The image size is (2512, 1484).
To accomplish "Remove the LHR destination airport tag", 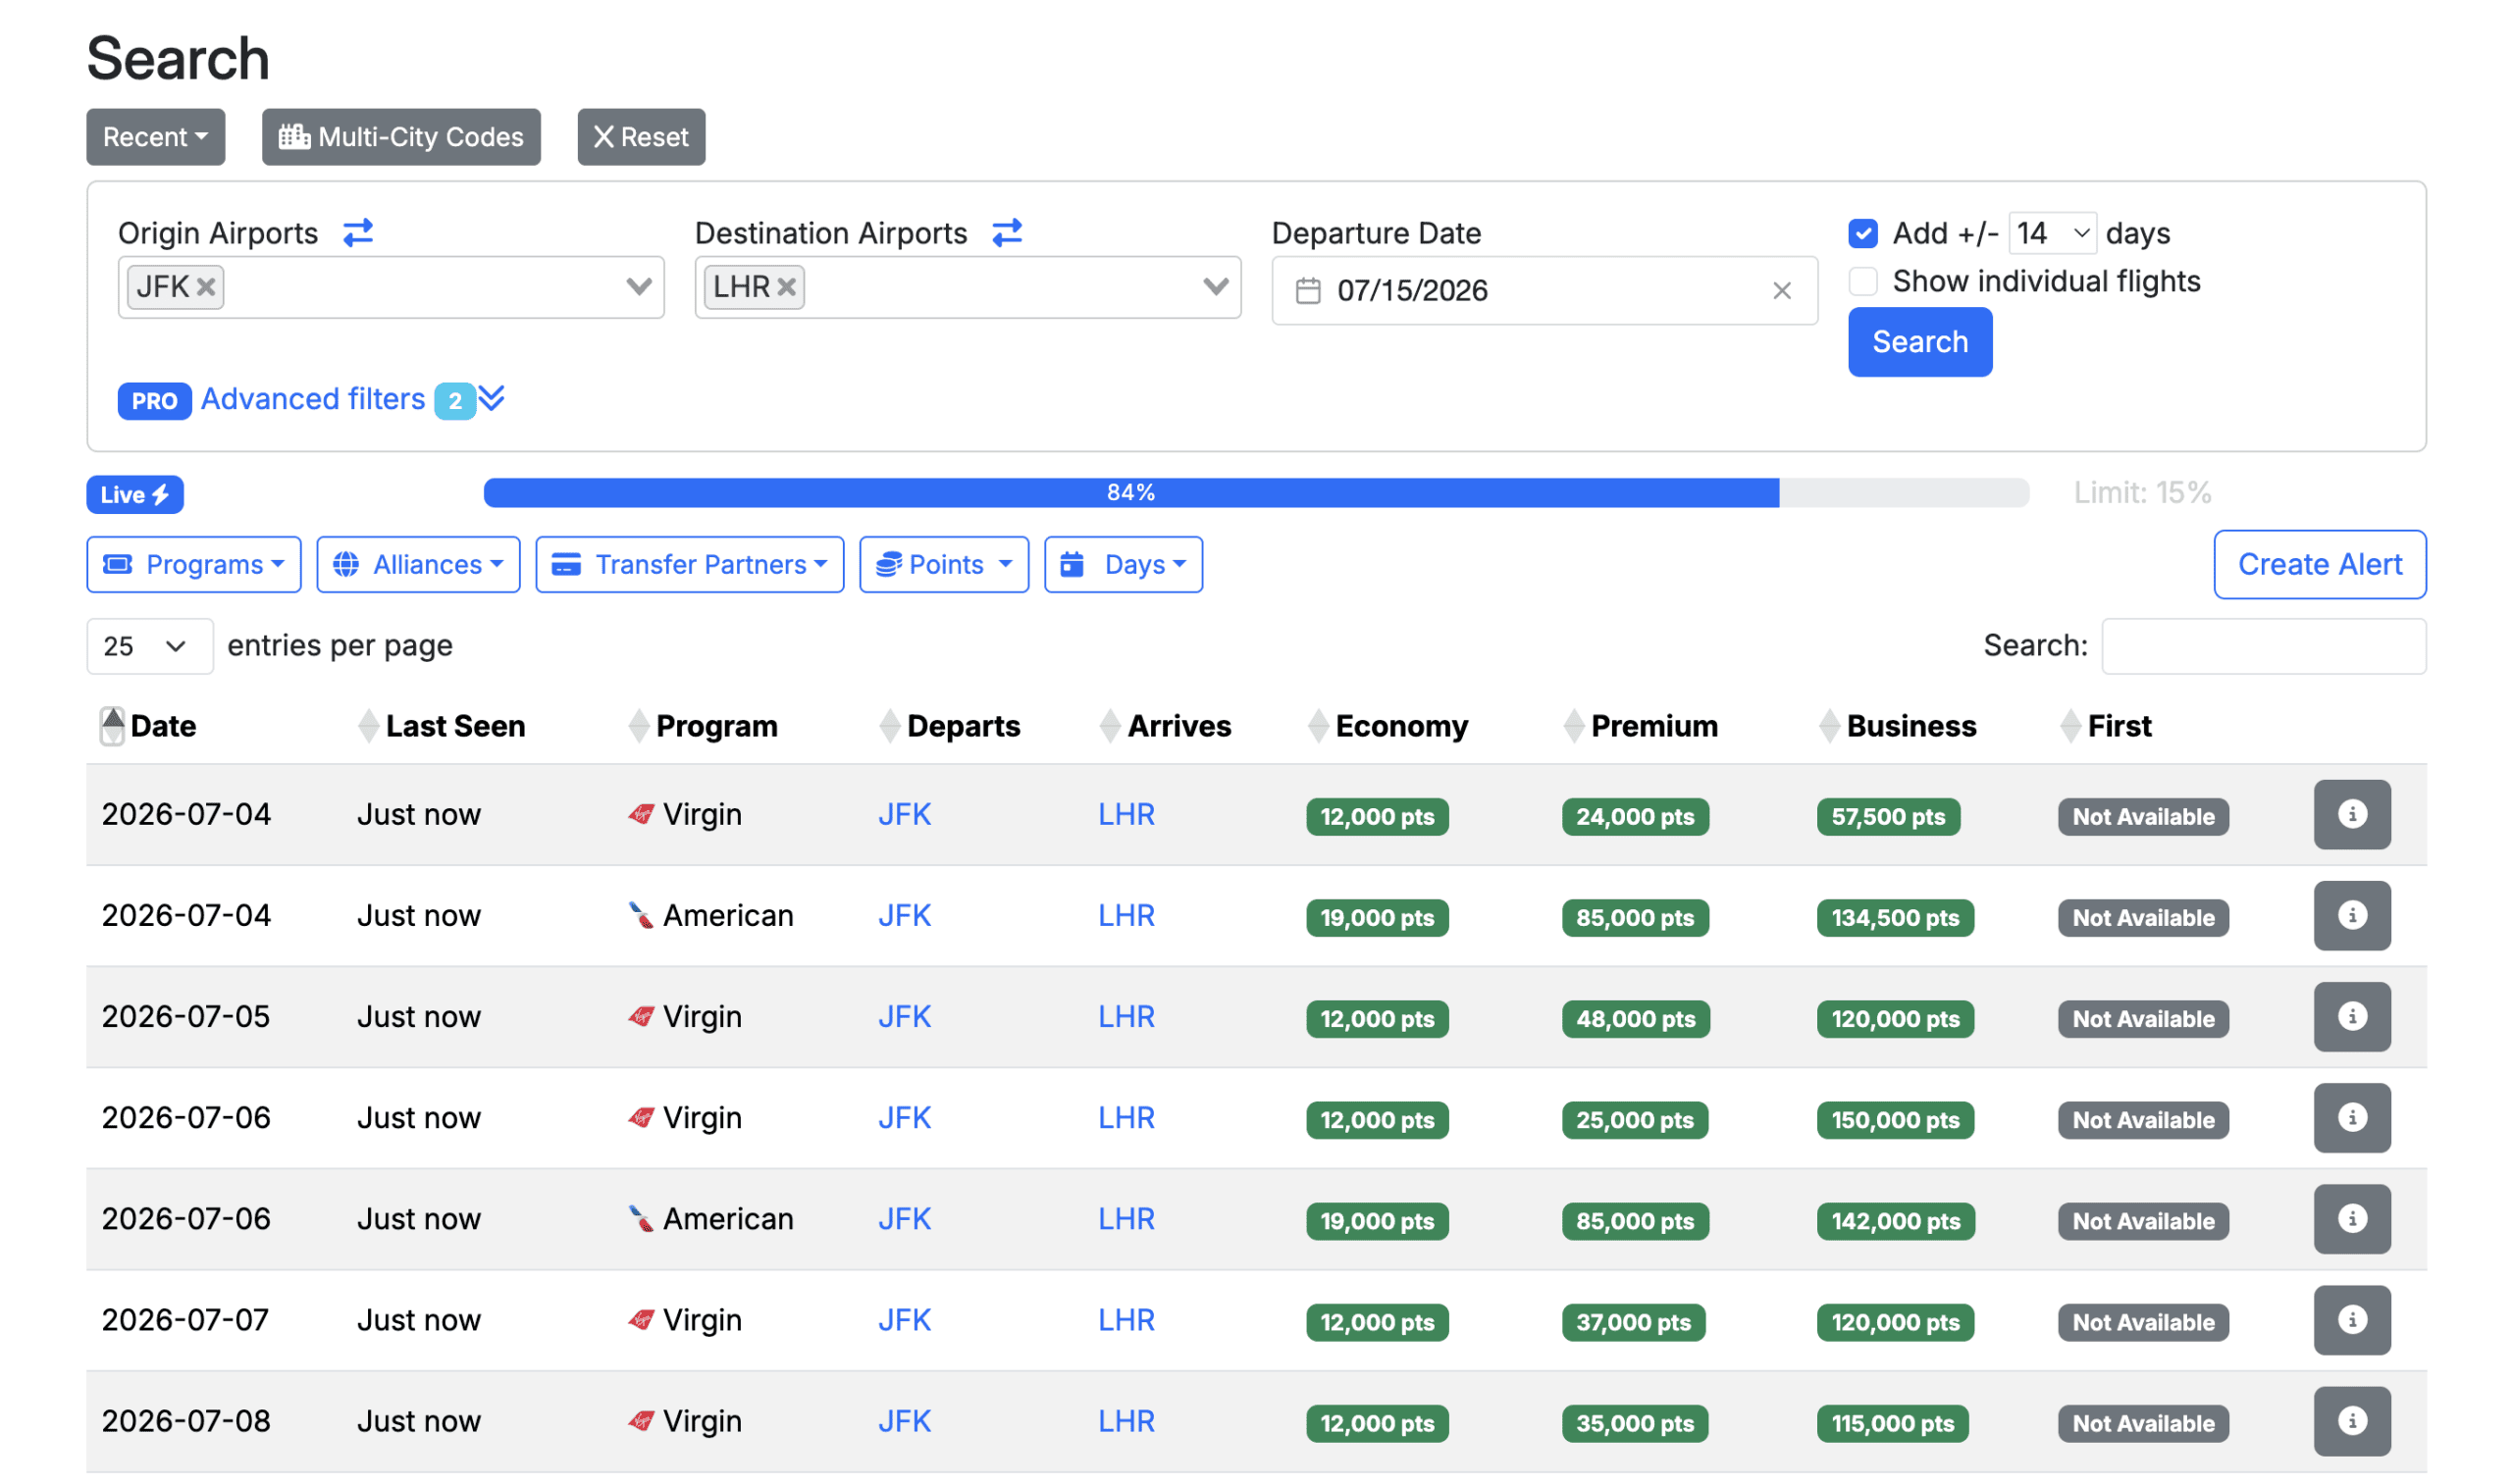I will 786,287.
